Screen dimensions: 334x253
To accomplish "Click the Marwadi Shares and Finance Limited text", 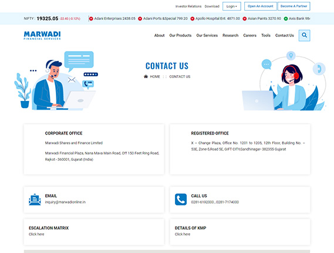I will click(x=74, y=143).
